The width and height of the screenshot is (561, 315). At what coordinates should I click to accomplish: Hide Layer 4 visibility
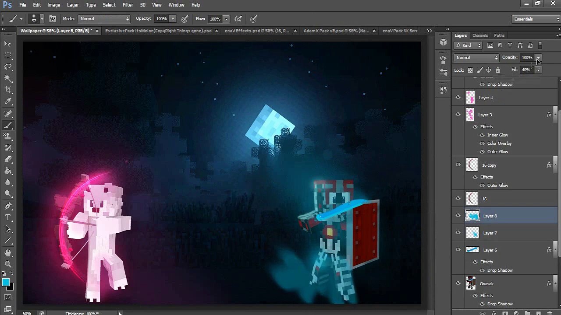(x=458, y=98)
